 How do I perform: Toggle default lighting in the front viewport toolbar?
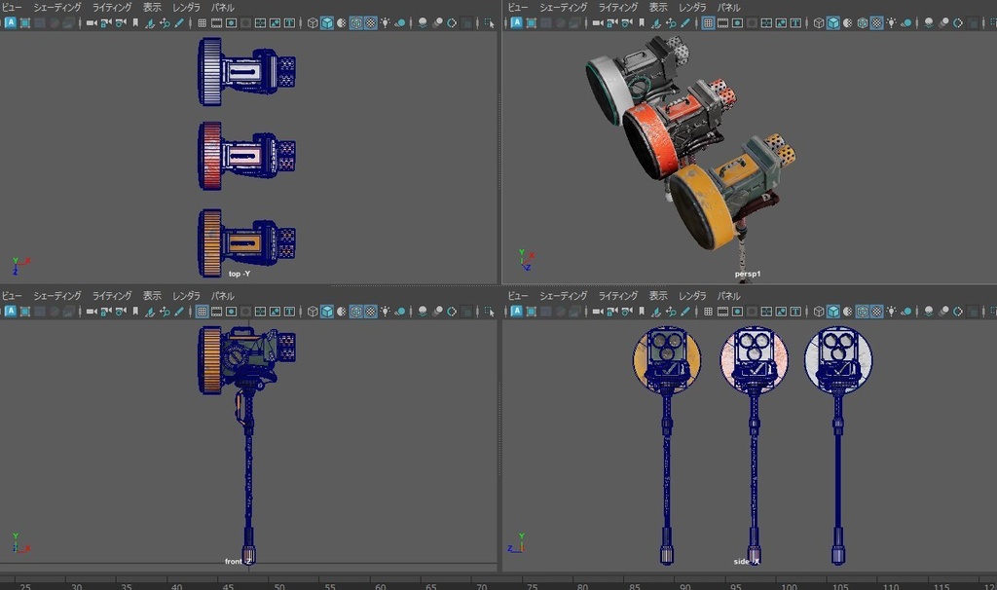(384, 313)
